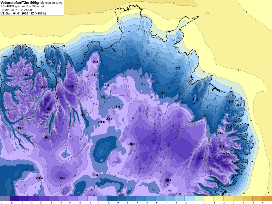Click the -11.8 temperature value

pyautogui.click(x=62, y=75)
